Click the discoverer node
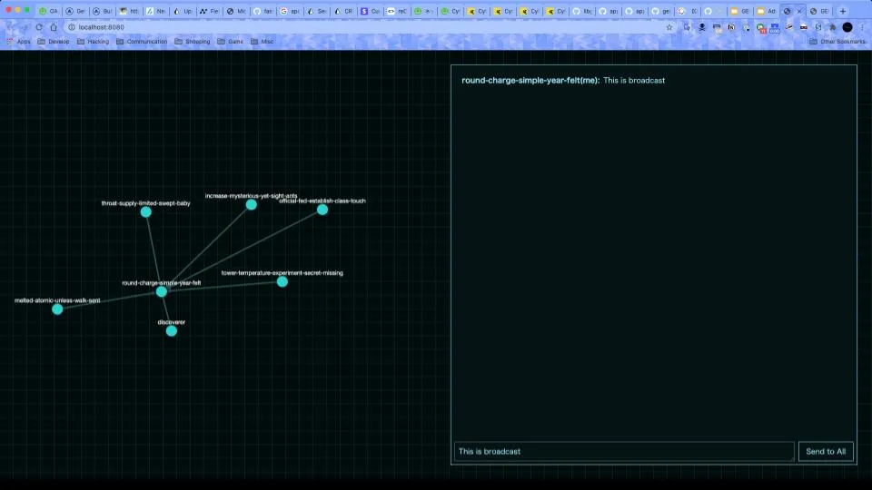The image size is (872, 490). tap(171, 330)
